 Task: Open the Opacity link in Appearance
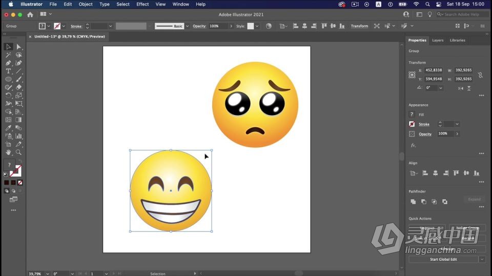pos(425,134)
